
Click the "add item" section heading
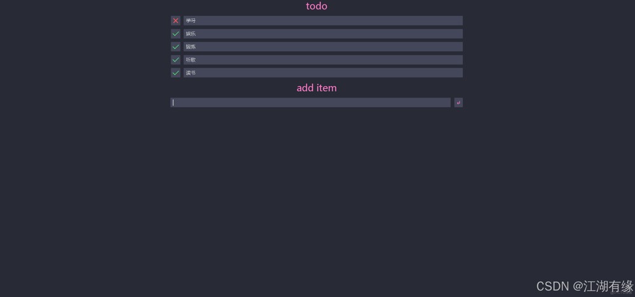click(x=317, y=87)
